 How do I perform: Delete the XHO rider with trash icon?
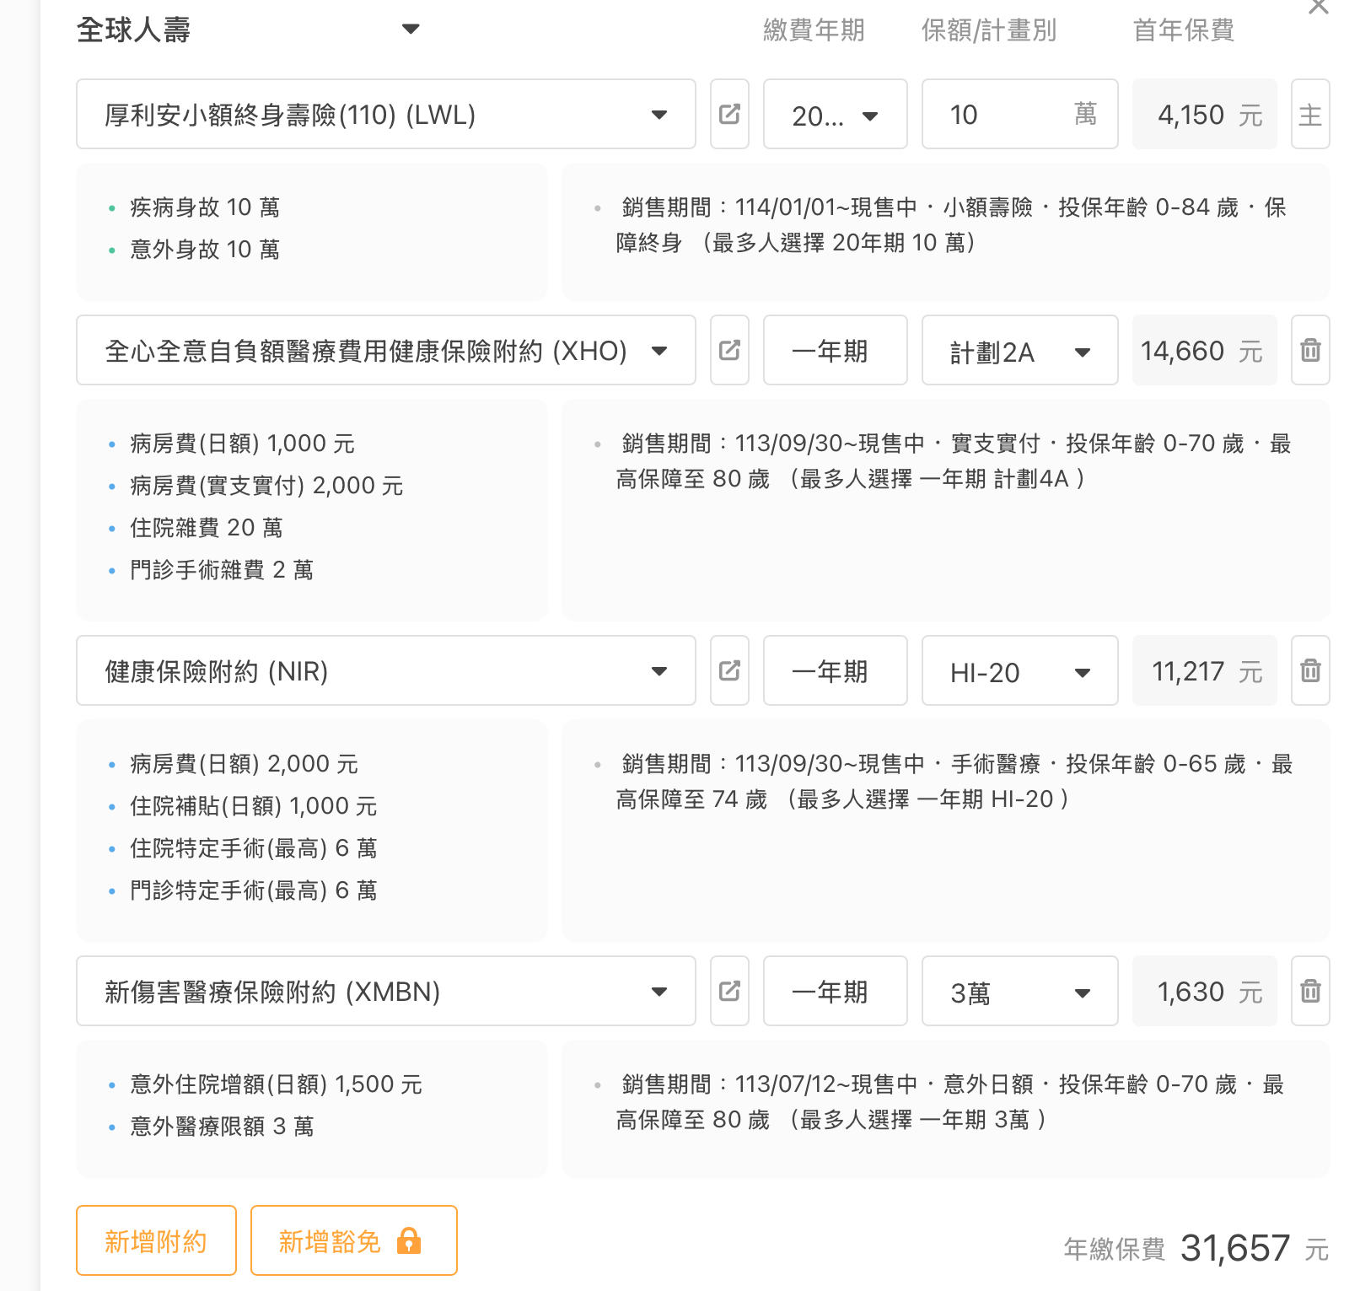pos(1310,350)
